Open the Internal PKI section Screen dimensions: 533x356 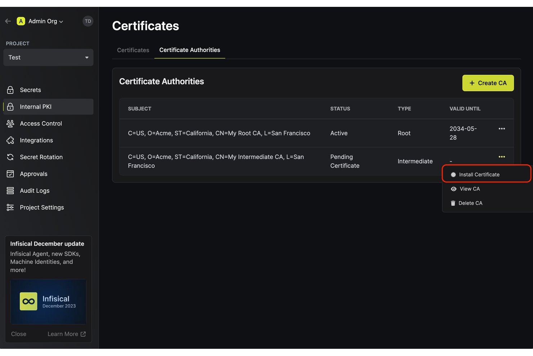pos(48,107)
